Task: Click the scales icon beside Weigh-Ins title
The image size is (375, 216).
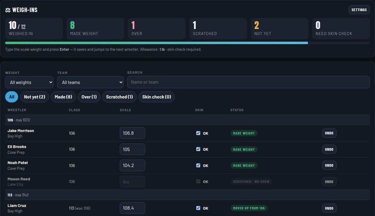Action: (x=8, y=10)
